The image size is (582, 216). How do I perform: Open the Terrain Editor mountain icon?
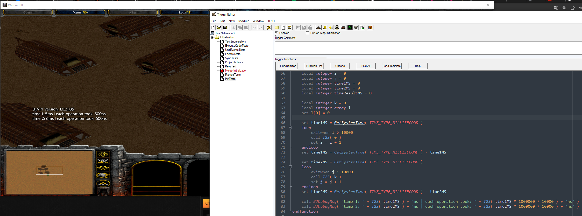318,27
